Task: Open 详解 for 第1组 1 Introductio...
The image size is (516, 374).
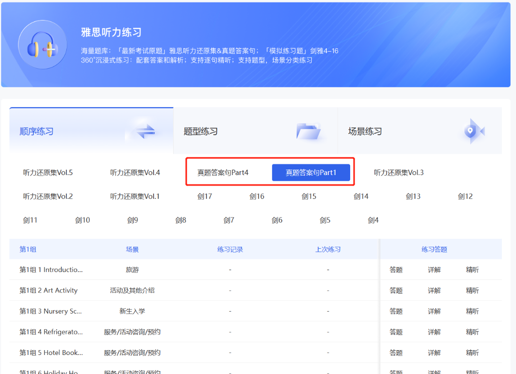Action: pyautogui.click(x=435, y=270)
